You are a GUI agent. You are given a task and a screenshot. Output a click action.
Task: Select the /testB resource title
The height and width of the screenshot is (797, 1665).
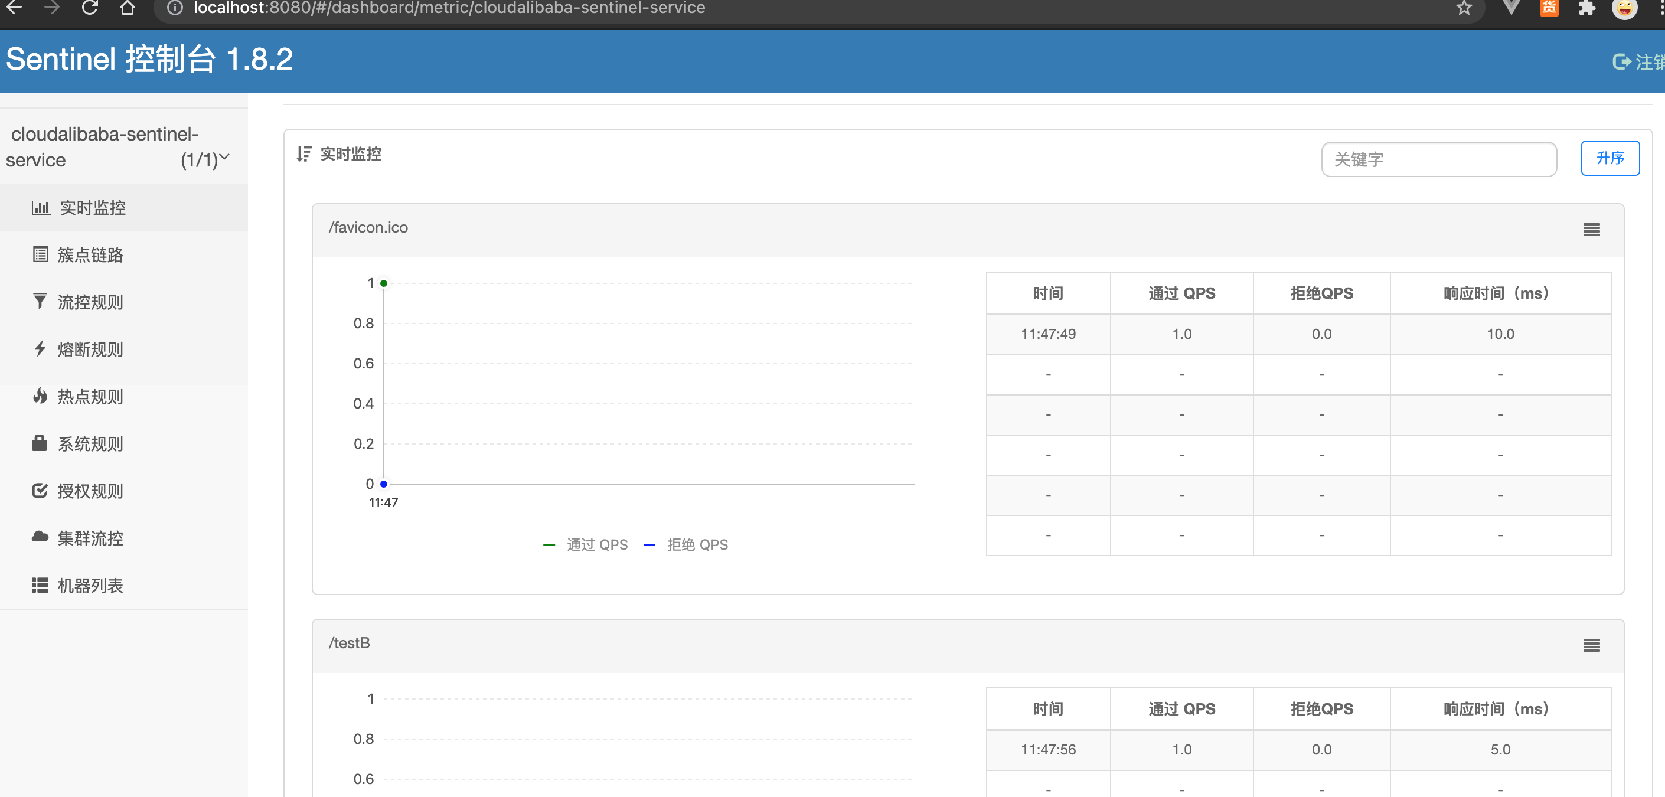pyautogui.click(x=349, y=643)
